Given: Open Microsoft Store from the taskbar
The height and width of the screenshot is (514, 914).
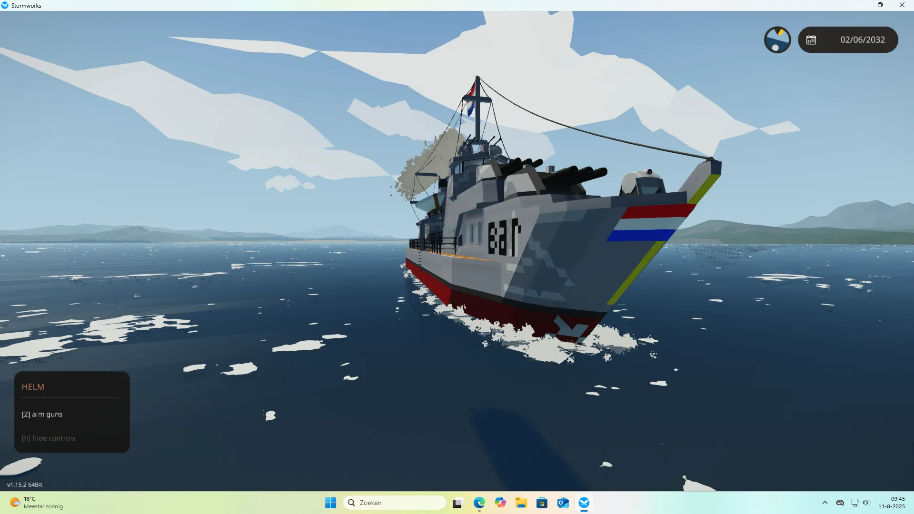Looking at the screenshot, I should coord(542,503).
